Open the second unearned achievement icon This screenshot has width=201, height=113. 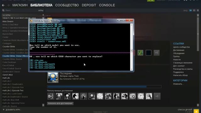tap(59, 96)
